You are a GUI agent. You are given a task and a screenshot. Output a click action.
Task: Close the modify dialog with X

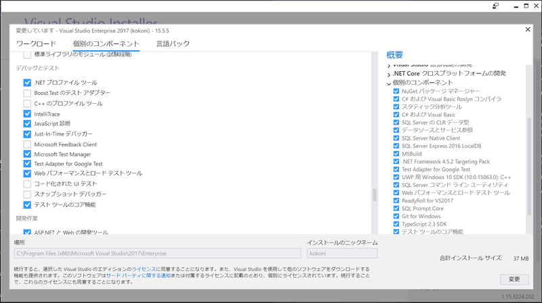(x=528, y=29)
